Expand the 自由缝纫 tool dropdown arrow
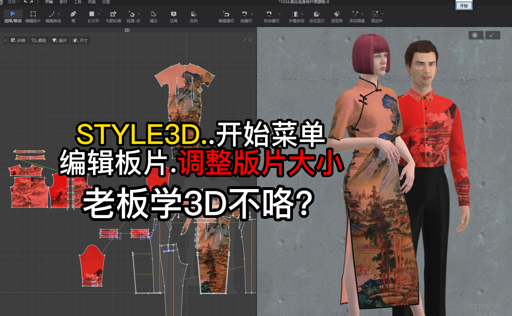This screenshot has width=512, height=316. click(x=280, y=14)
